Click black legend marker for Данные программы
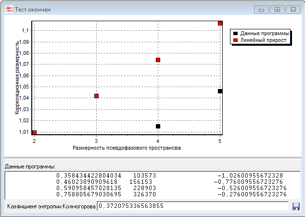This screenshot has width=305, height=217. point(235,33)
